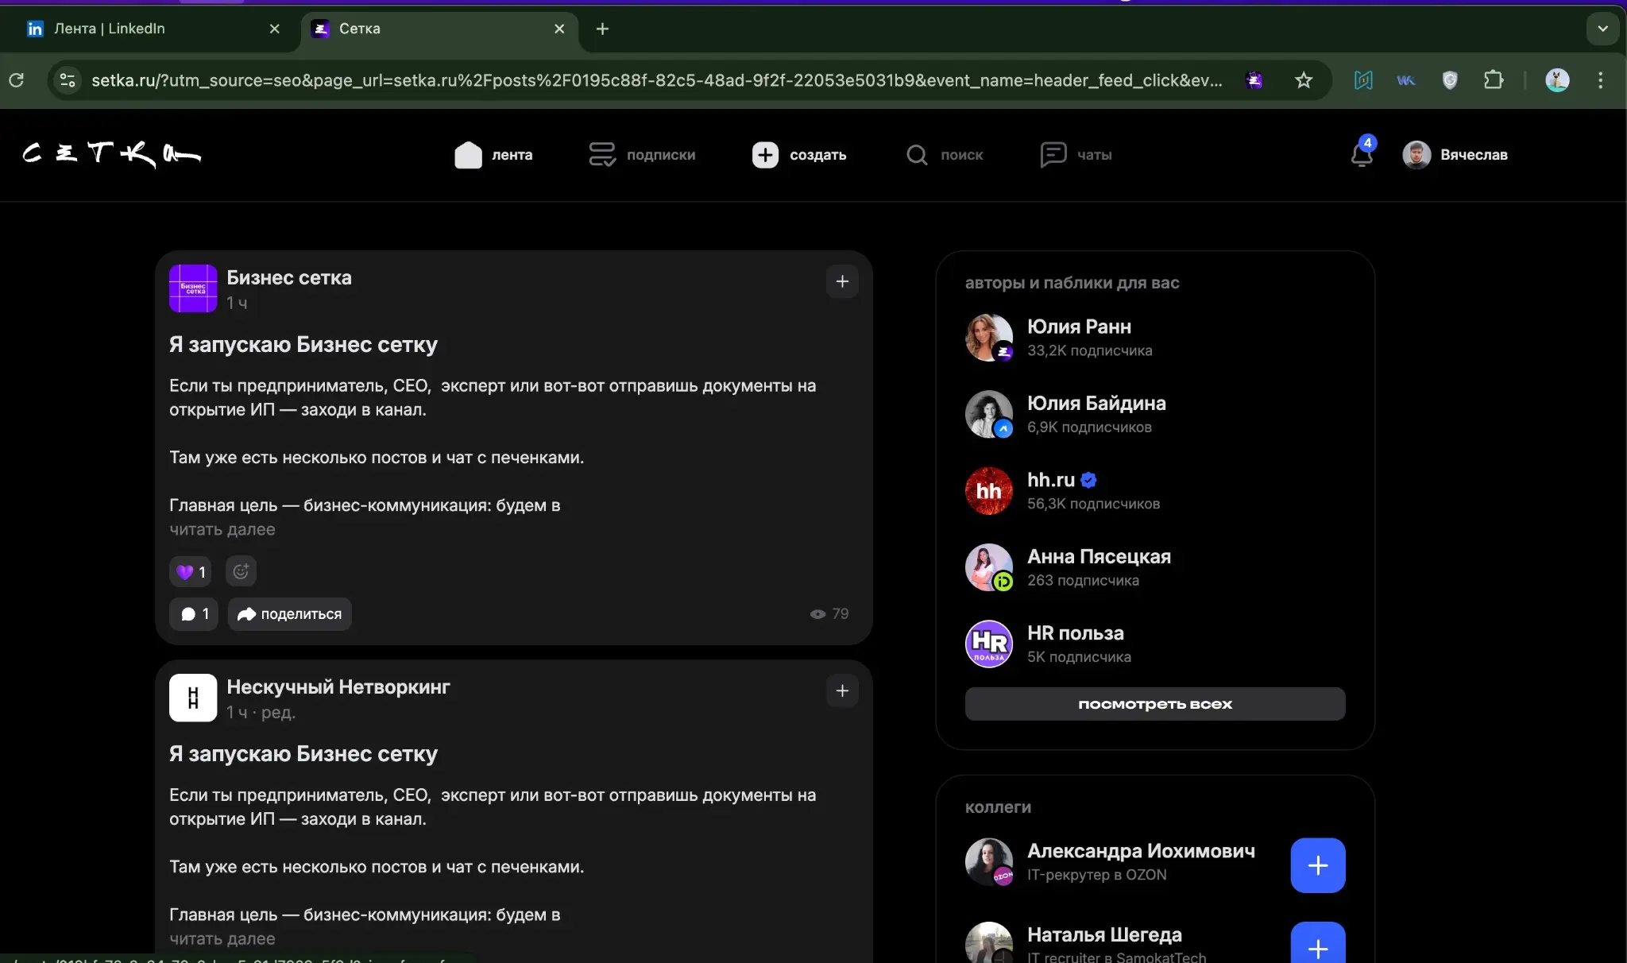The image size is (1627, 963).
Task: Expand the tab search dropdown
Action: coord(1603,29)
